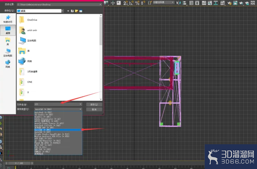This screenshot has width=257, height=169.
Task: Pick Alembic (*.ABC) from save type list
Action: click(x=58, y=117)
